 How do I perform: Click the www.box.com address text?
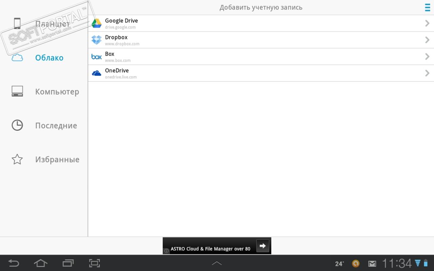tap(118, 61)
